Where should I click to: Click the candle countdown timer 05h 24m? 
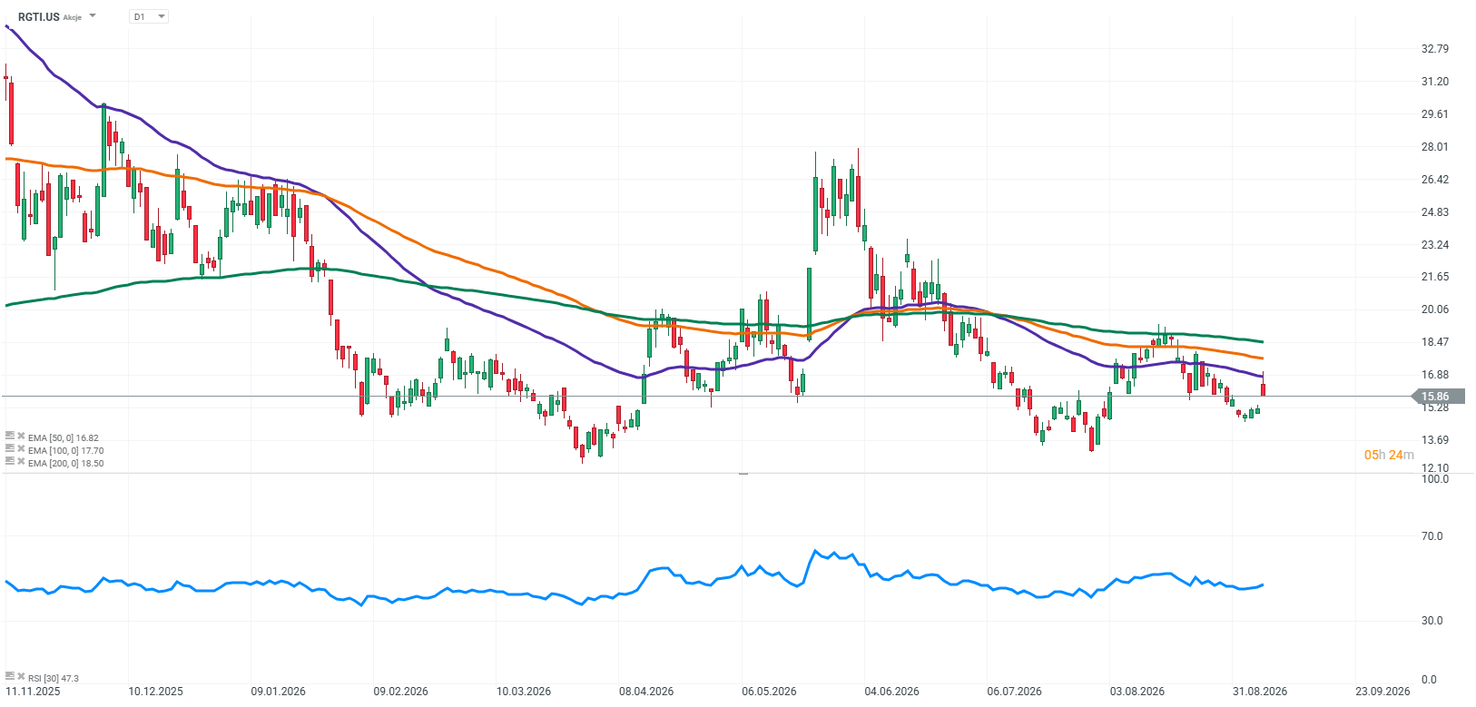(x=1389, y=455)
